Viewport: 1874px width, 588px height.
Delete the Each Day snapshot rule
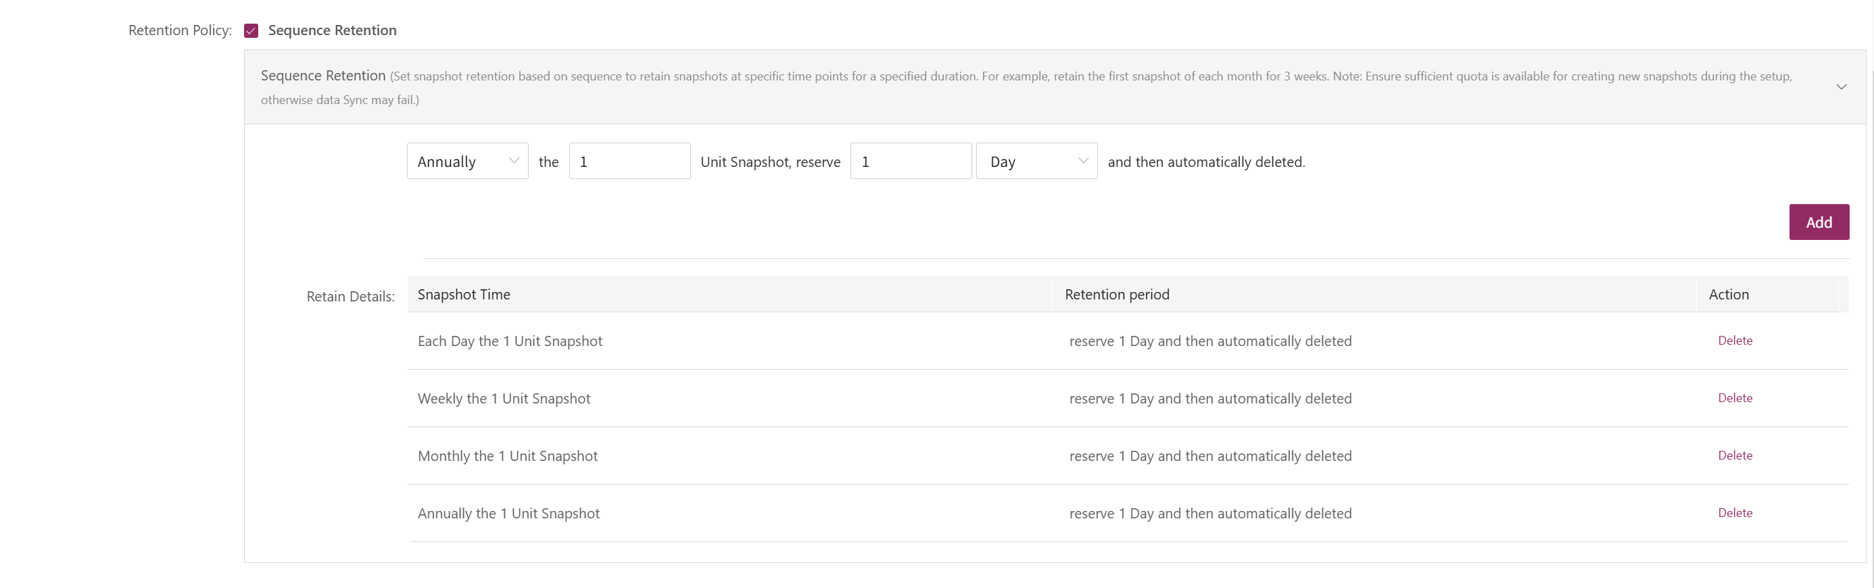click(1735, 341)
